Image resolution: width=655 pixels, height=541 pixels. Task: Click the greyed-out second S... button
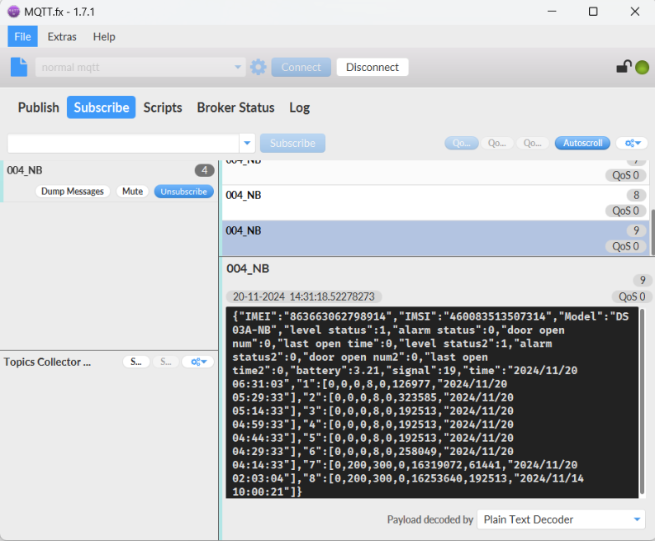tap(166, 362)
